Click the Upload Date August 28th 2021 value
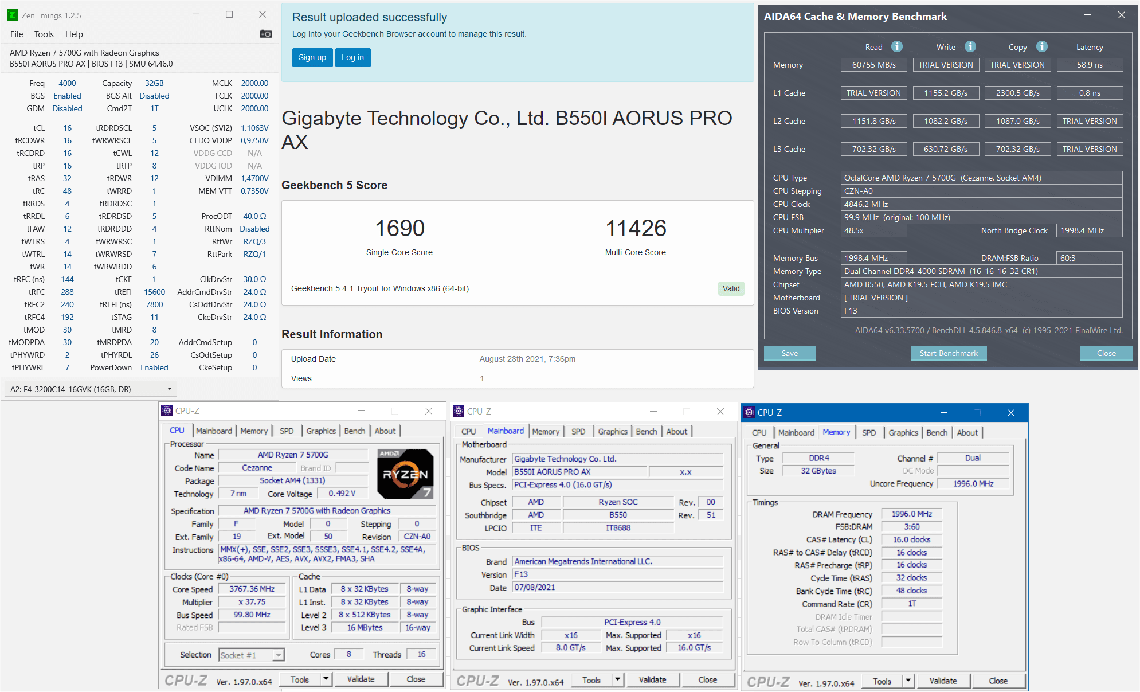 (527, 359)
